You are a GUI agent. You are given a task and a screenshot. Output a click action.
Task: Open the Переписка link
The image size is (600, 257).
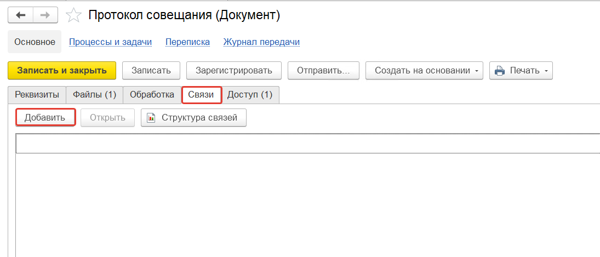point(187,42)
